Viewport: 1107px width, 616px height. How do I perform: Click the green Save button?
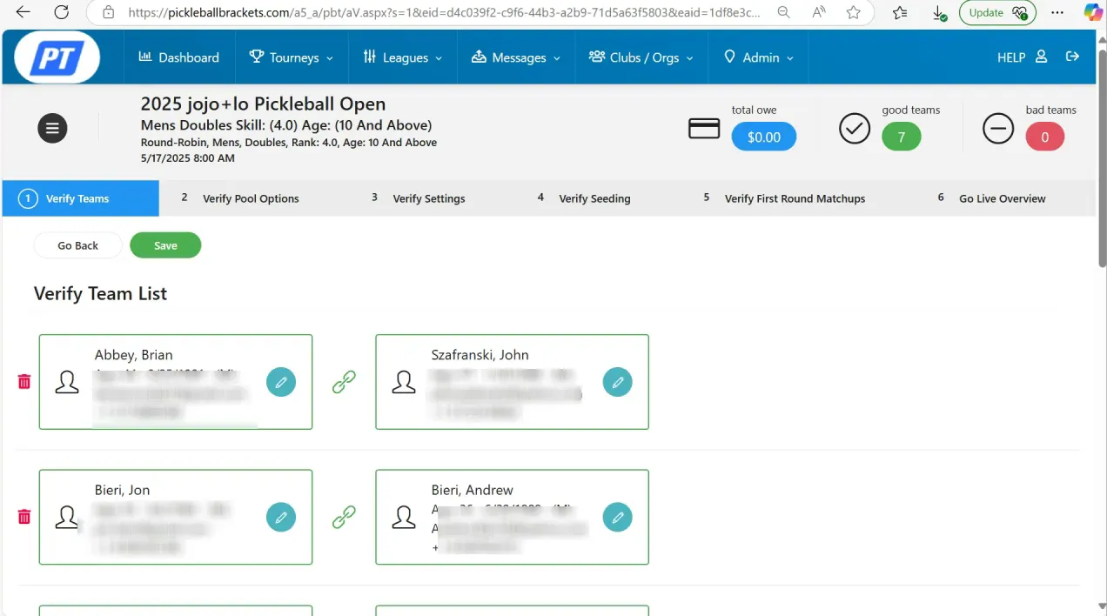click(165, 245)
